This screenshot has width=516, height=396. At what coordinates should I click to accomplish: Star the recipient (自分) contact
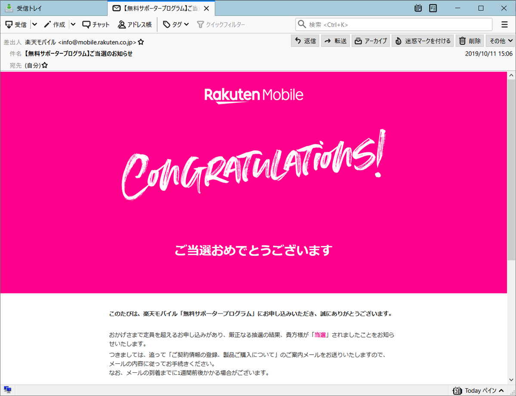click(44, 65)
